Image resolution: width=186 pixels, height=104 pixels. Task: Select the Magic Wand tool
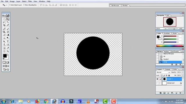[x=8, y=22]
